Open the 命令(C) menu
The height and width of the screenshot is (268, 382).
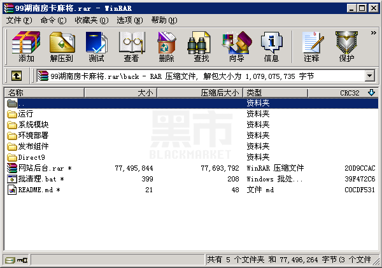click(x=53, y=20)
